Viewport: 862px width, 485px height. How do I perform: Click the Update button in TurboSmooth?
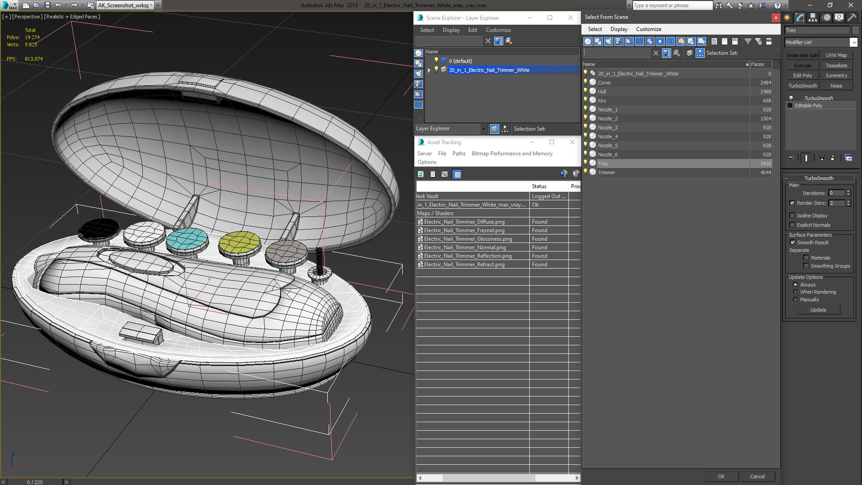point(819,310)
